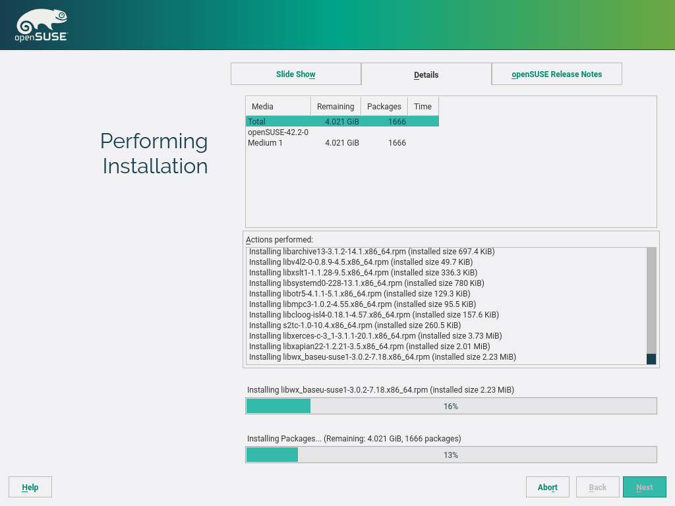Open the openSUSE Release Notes tab
The width and height of the screenshot is (675, 506).
tap(556, 74)
